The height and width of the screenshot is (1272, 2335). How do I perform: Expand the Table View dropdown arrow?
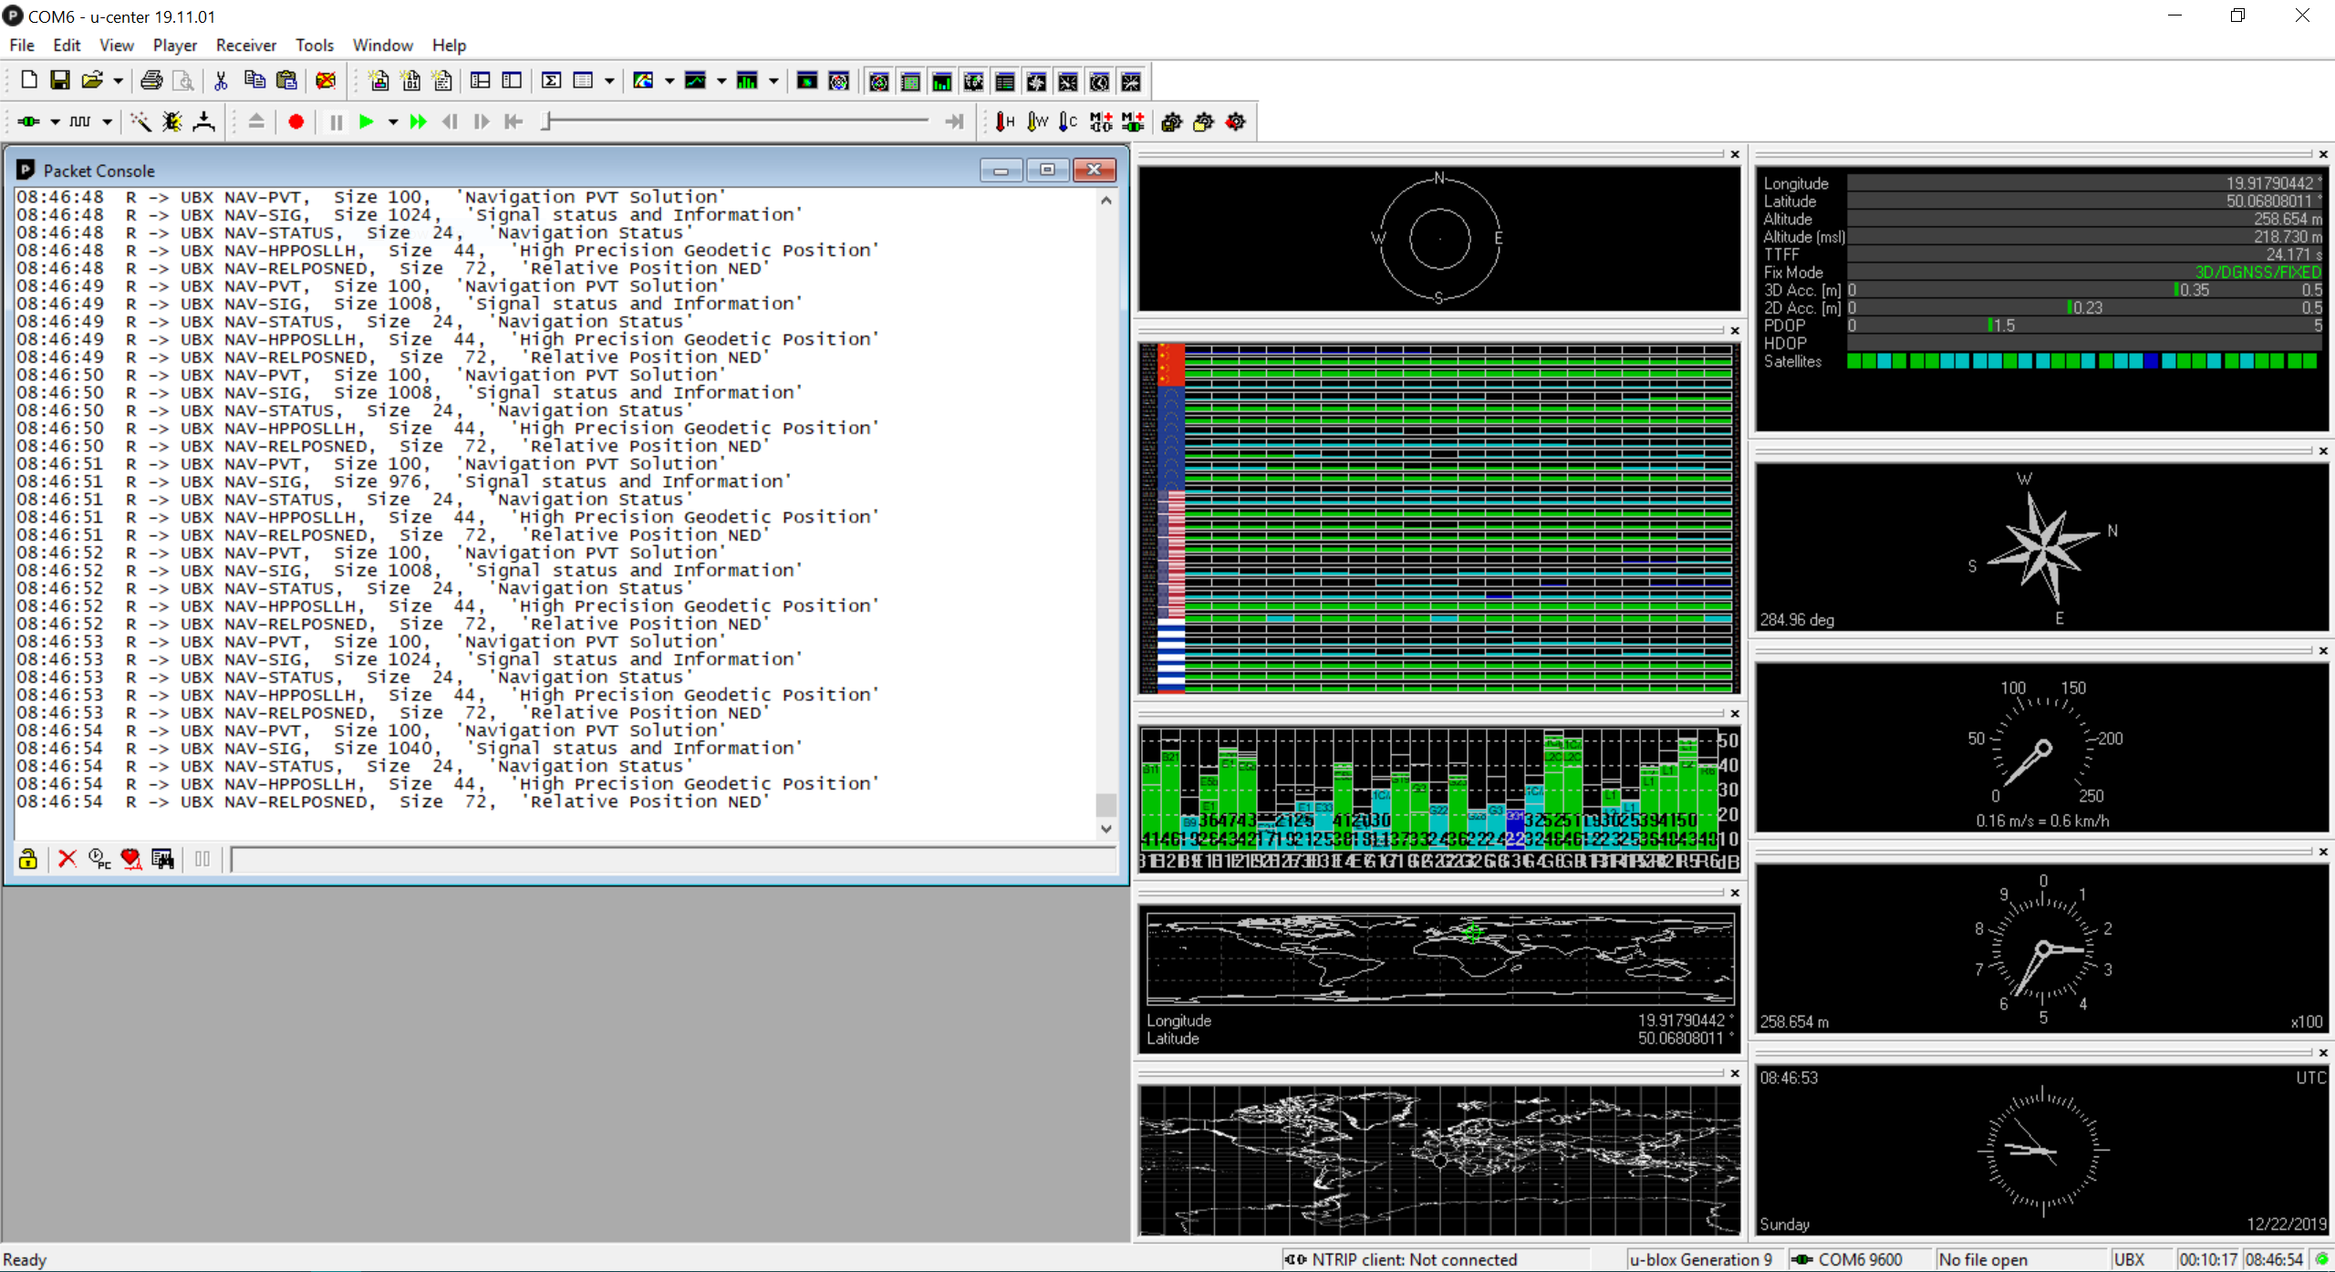click(609, 81)
